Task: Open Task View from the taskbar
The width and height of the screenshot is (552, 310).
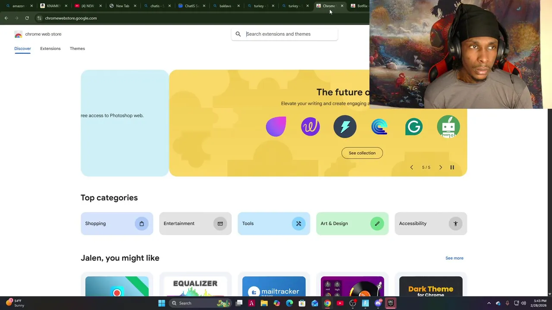Action: click(239, 303)
